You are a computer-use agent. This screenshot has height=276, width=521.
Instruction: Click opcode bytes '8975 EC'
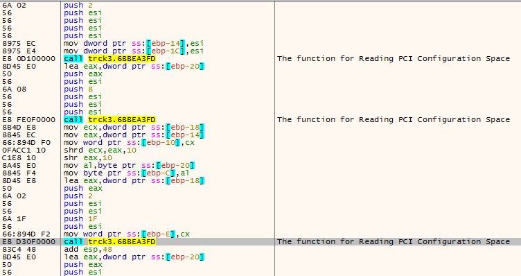coord(19,43)
